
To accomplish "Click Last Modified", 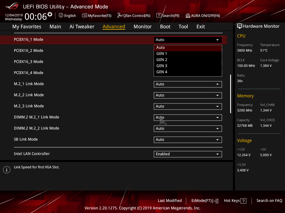I will pos(169,201).
